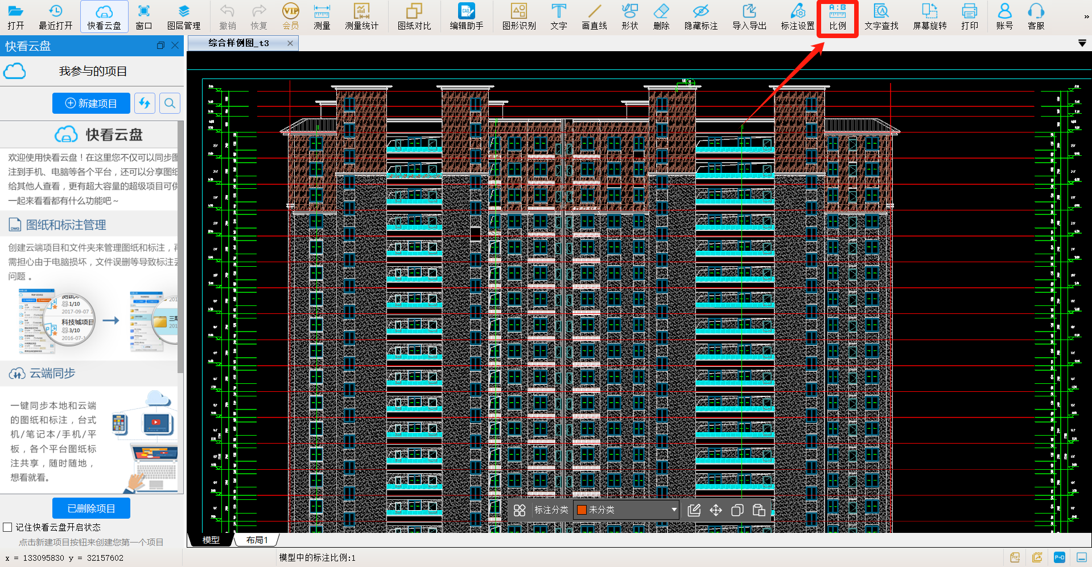The height and width of the screenshot is (567, 1092).
Task: Launch the 图形识别 shape recognition tool
Action: pos(518,16)
